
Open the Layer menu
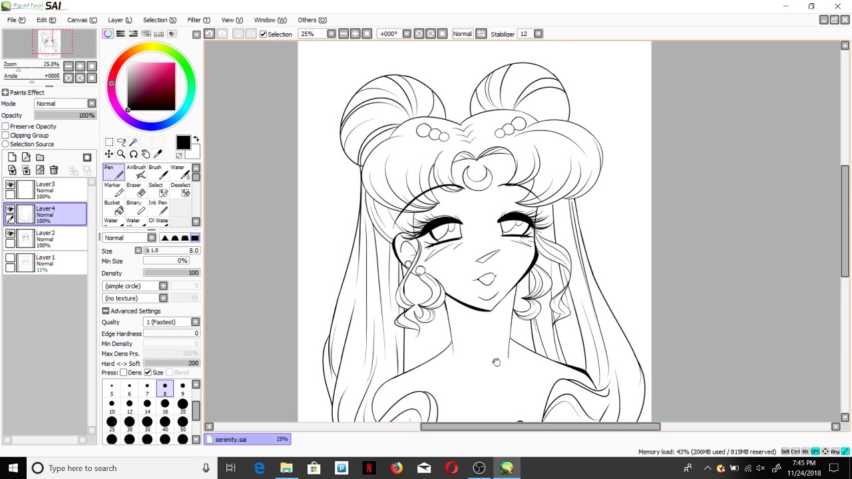[x=120, y=20]
